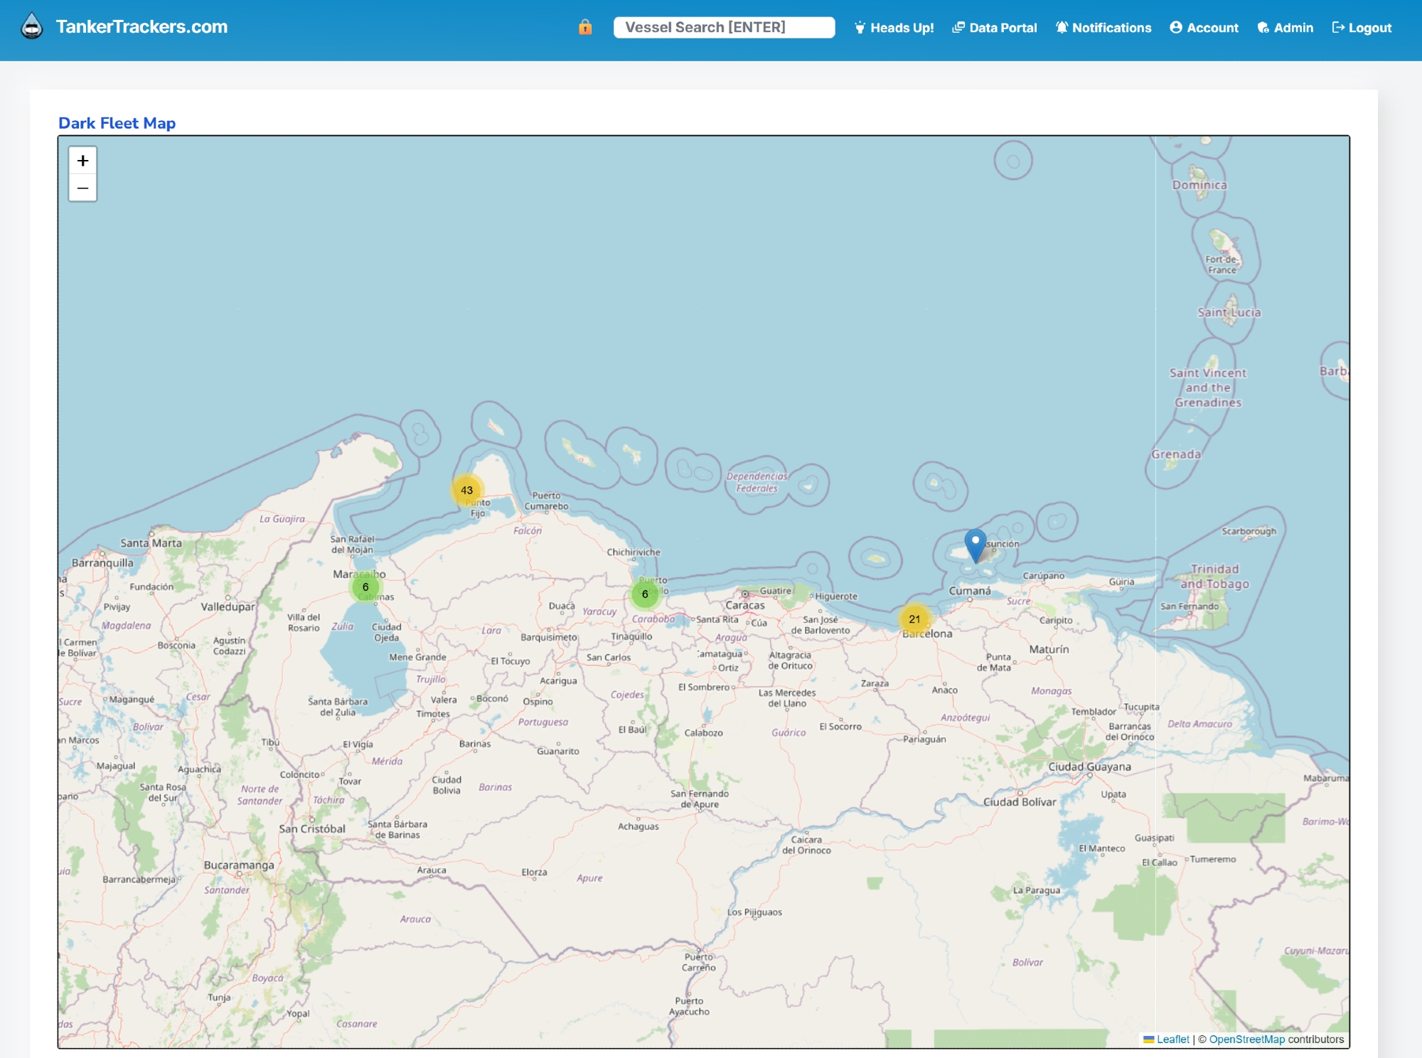Focus the Vessel Search input field

tap(724, 27)
